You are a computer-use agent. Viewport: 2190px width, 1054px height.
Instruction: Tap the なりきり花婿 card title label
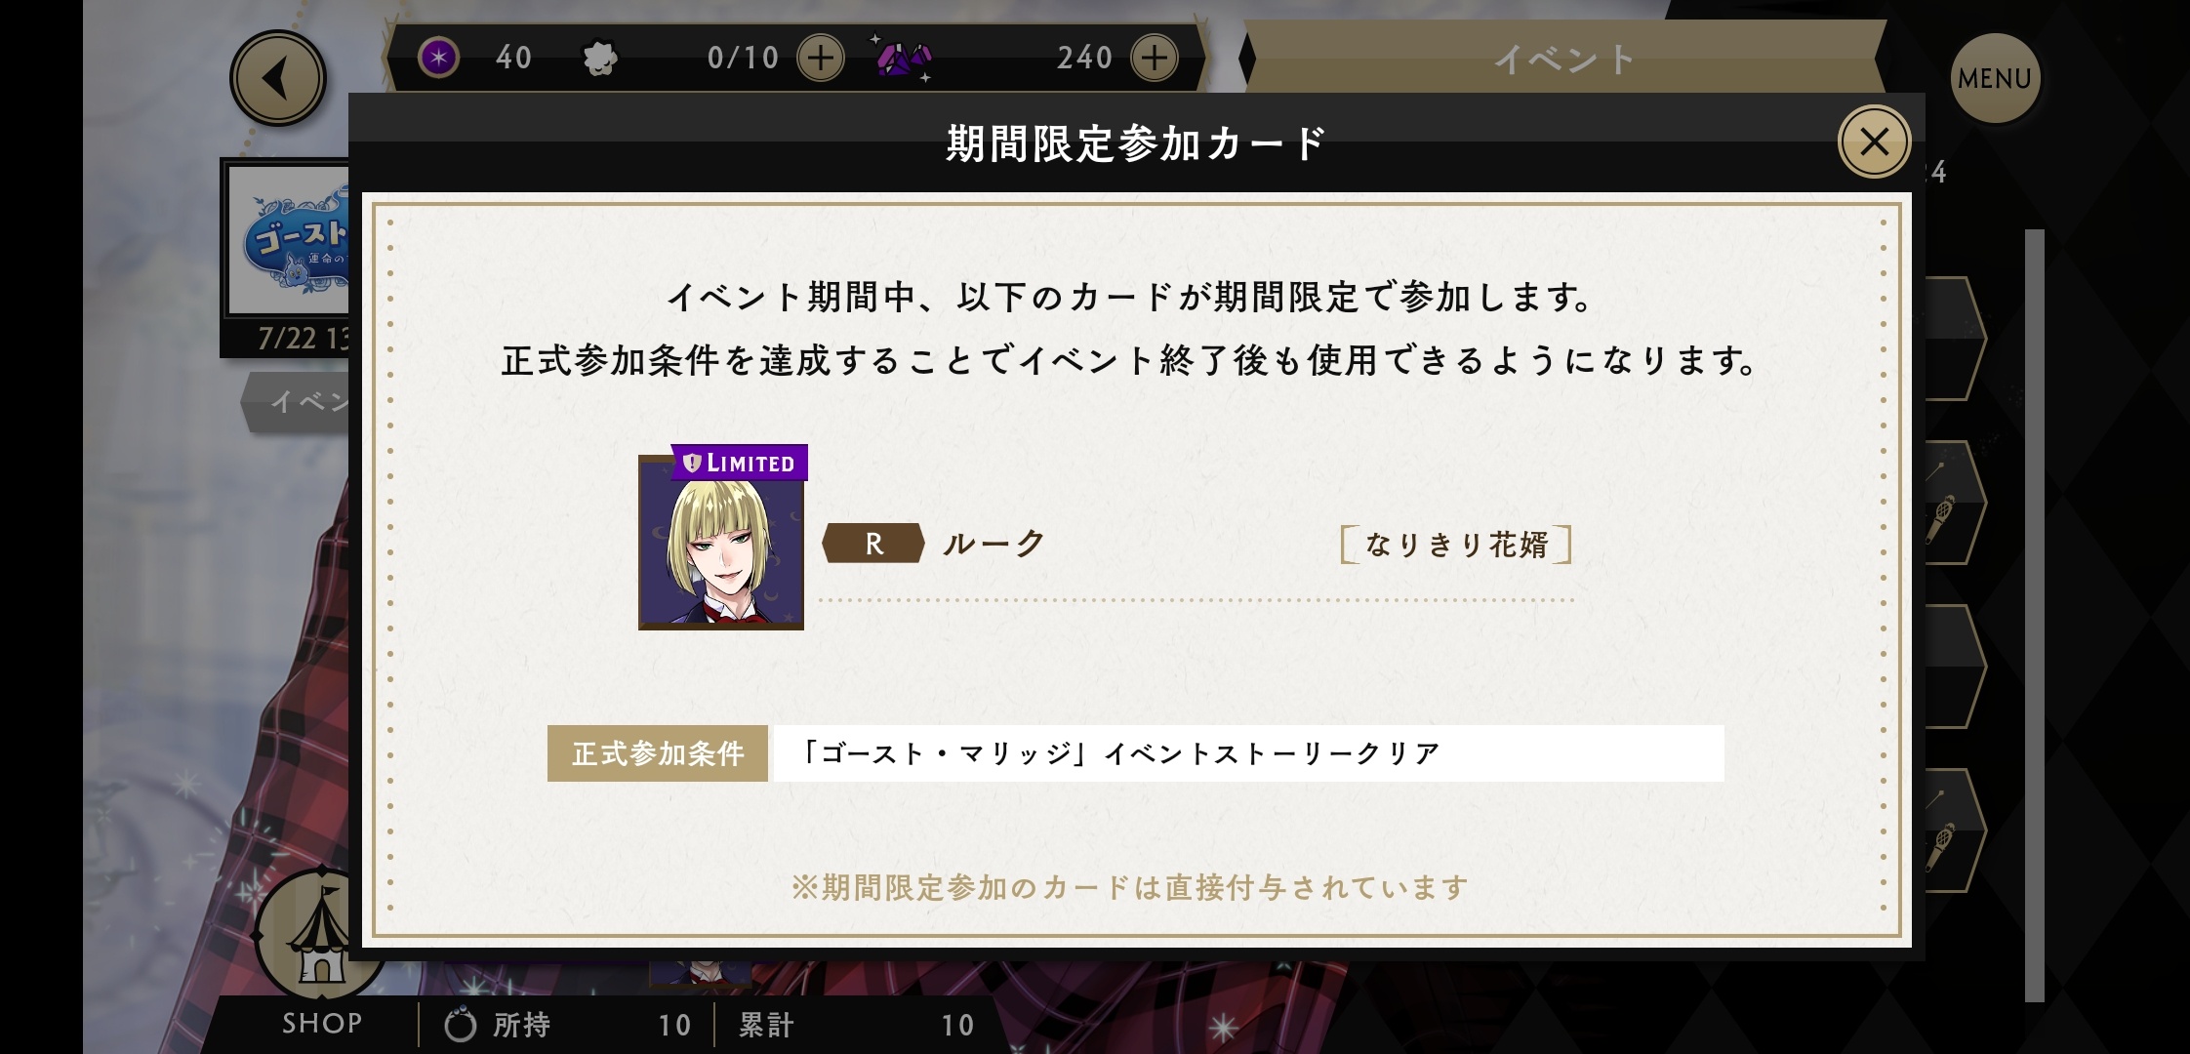[1456, 545]
